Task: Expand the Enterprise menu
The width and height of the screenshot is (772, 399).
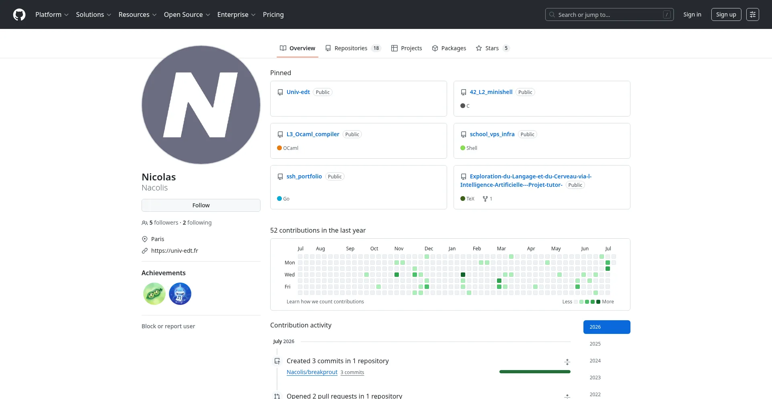Action: 236,14
